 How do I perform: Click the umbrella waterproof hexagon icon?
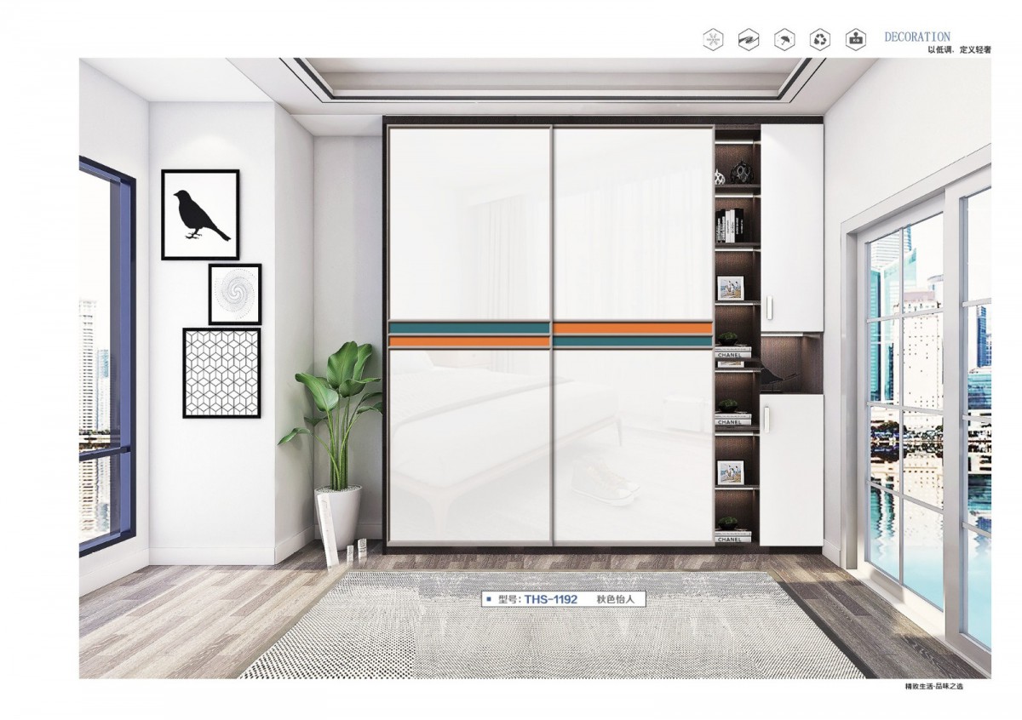coord(784,39)
